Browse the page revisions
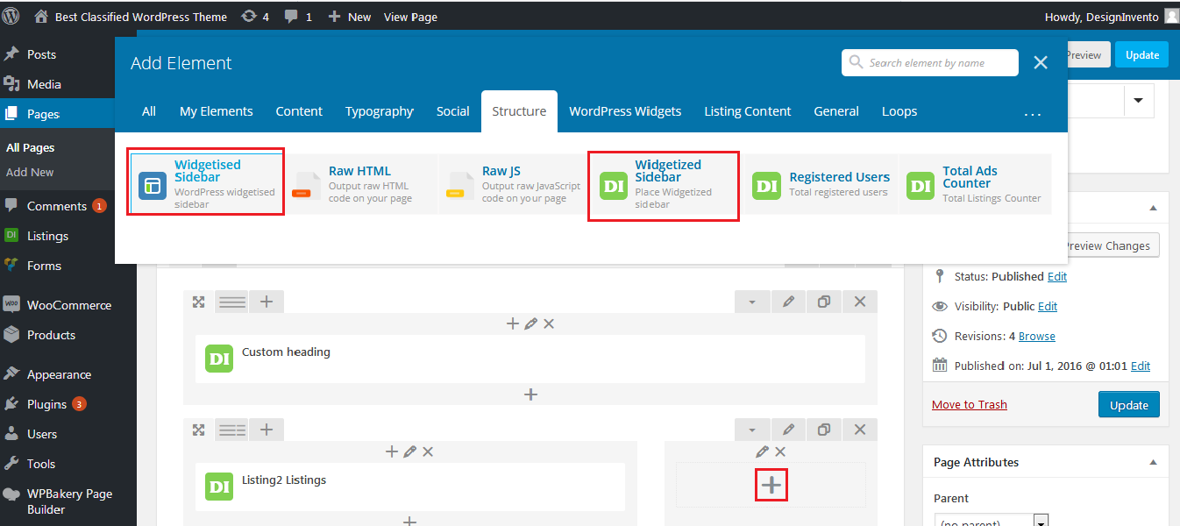The image size is (1180, 526). point(1037,336)
